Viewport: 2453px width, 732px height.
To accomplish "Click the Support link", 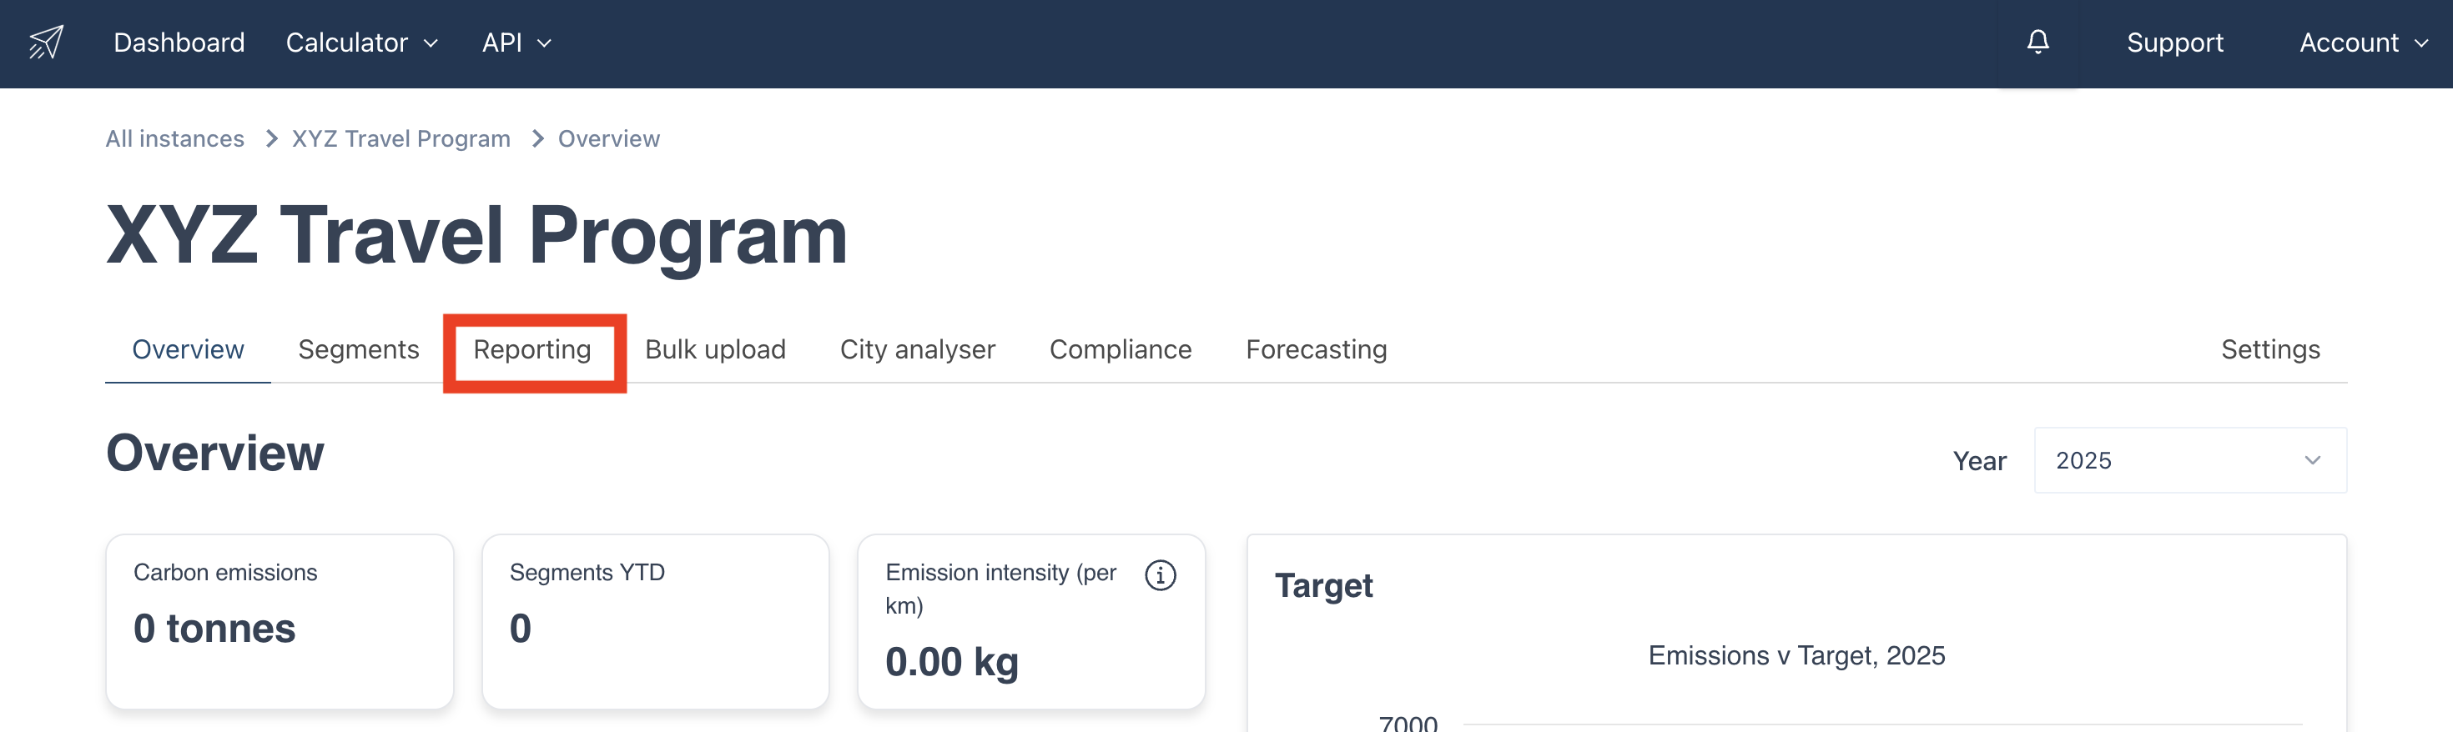I will pyautogui.click(x=2175, y=43).
